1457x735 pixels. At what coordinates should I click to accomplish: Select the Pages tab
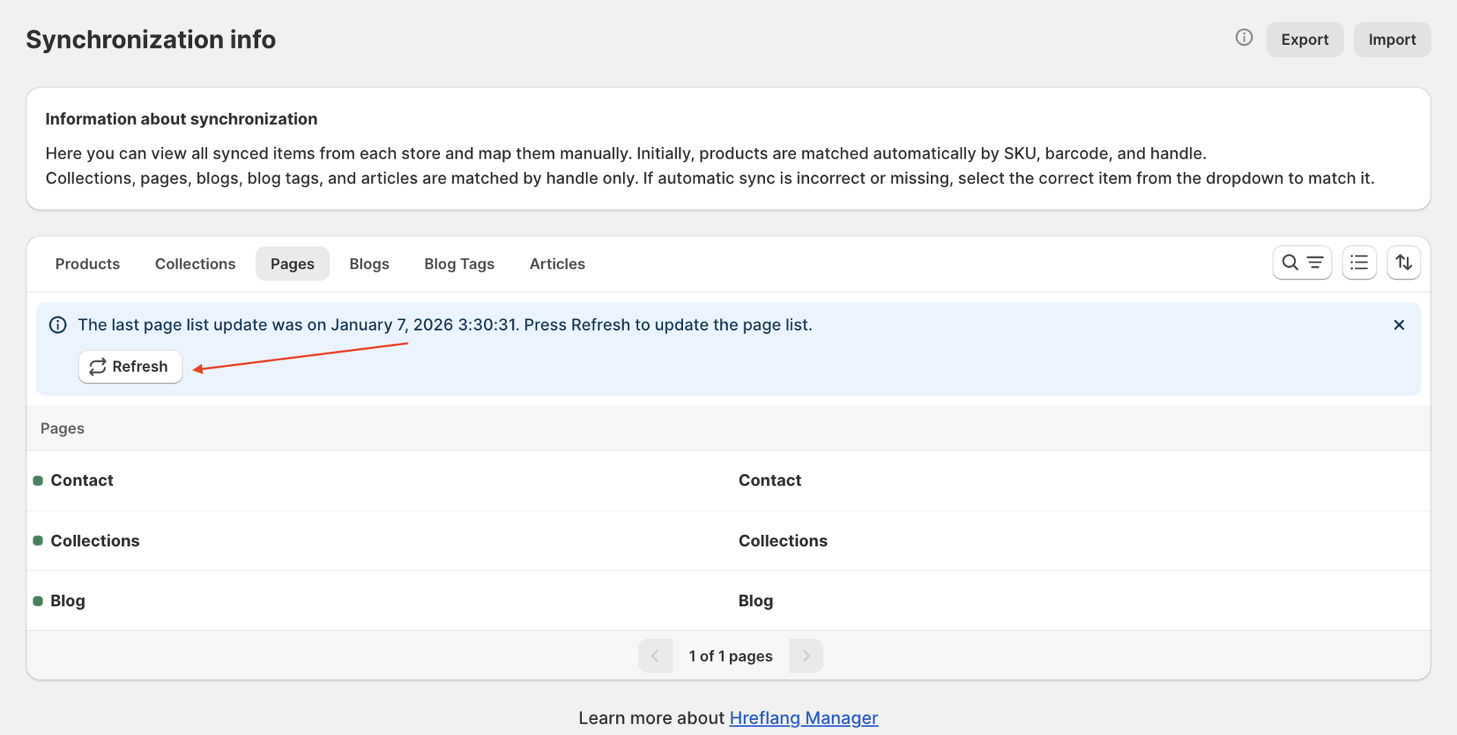point(292,264)
